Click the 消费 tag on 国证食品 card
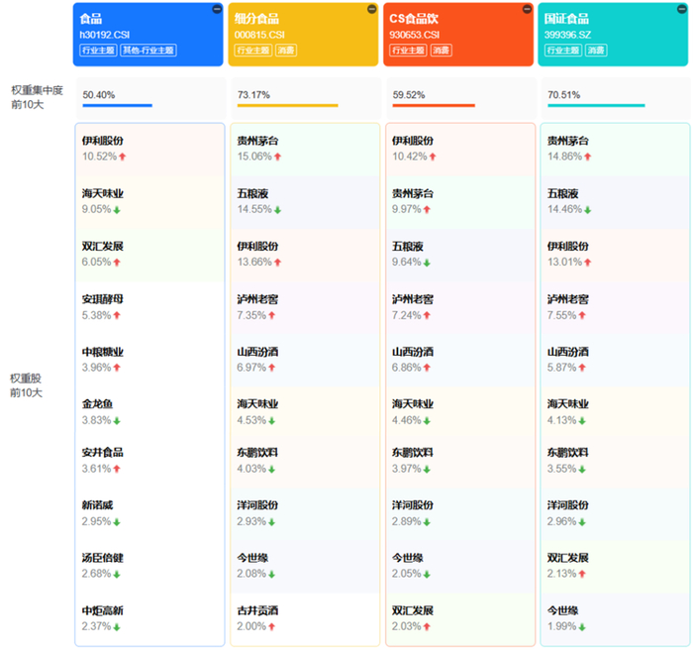693x651 pixels. (x=596, y=50)
